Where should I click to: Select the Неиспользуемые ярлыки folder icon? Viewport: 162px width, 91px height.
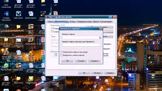[6, 42]
